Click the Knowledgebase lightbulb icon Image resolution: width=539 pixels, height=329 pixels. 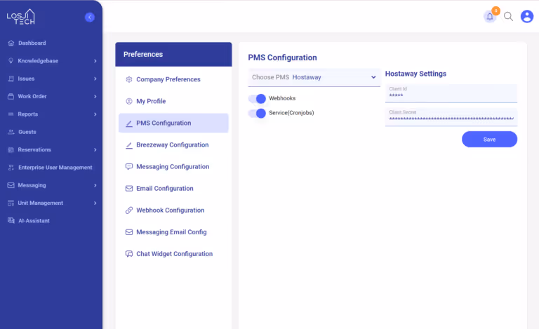(11, 61)
